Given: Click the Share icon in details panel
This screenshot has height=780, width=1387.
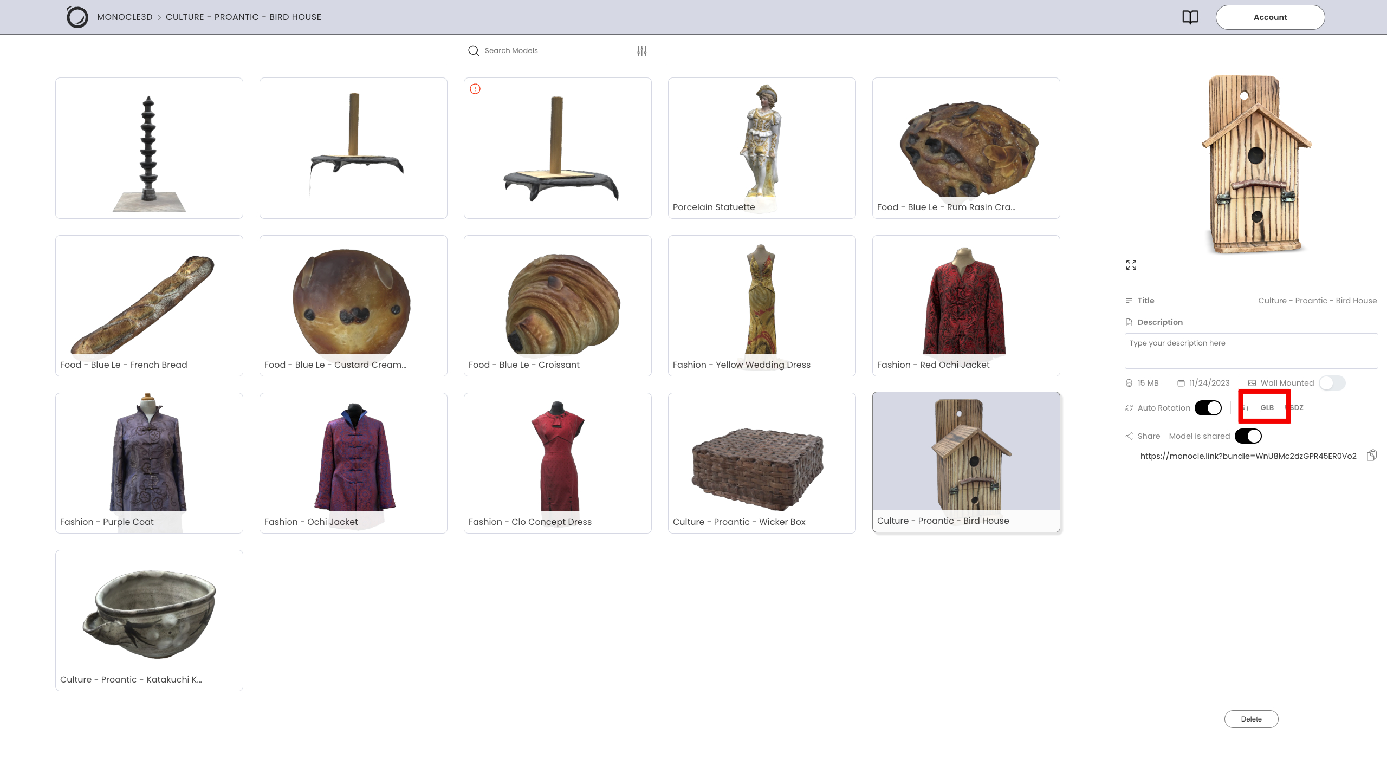Looking at the screenshot, I should [x=1129, y=437].
